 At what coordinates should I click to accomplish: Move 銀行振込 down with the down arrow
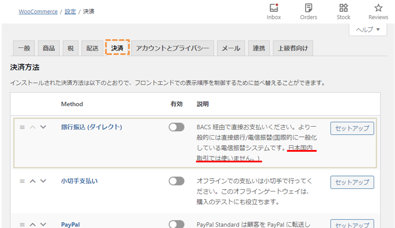coord(43,127)
